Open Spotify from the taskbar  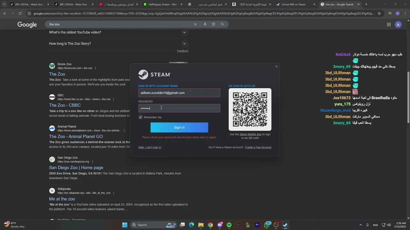(229, 225)
